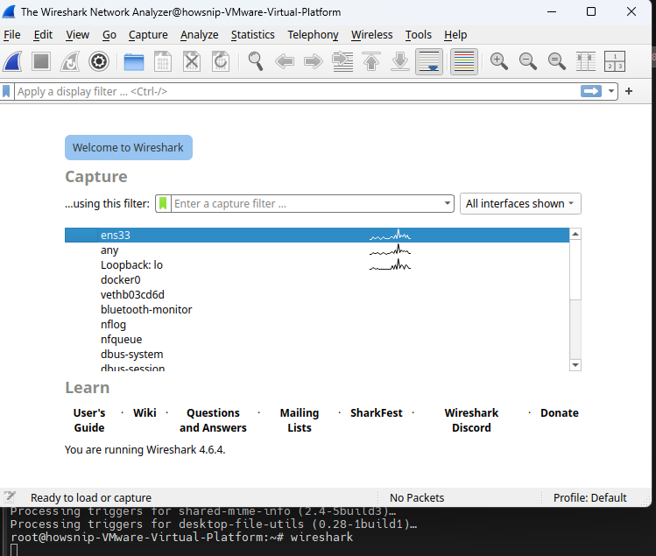Select the any interface row

coord(317,250)
